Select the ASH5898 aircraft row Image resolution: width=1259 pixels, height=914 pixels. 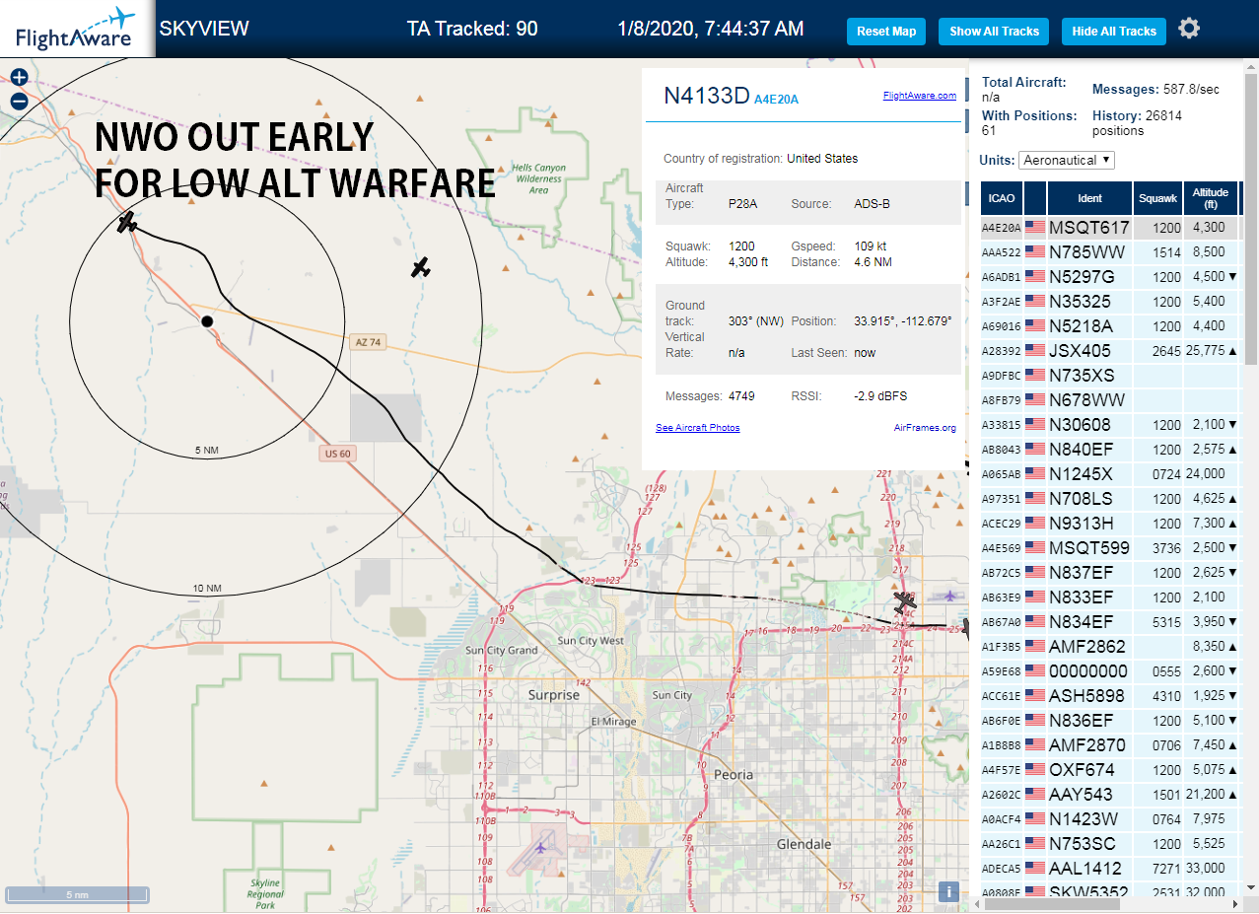1110,696
